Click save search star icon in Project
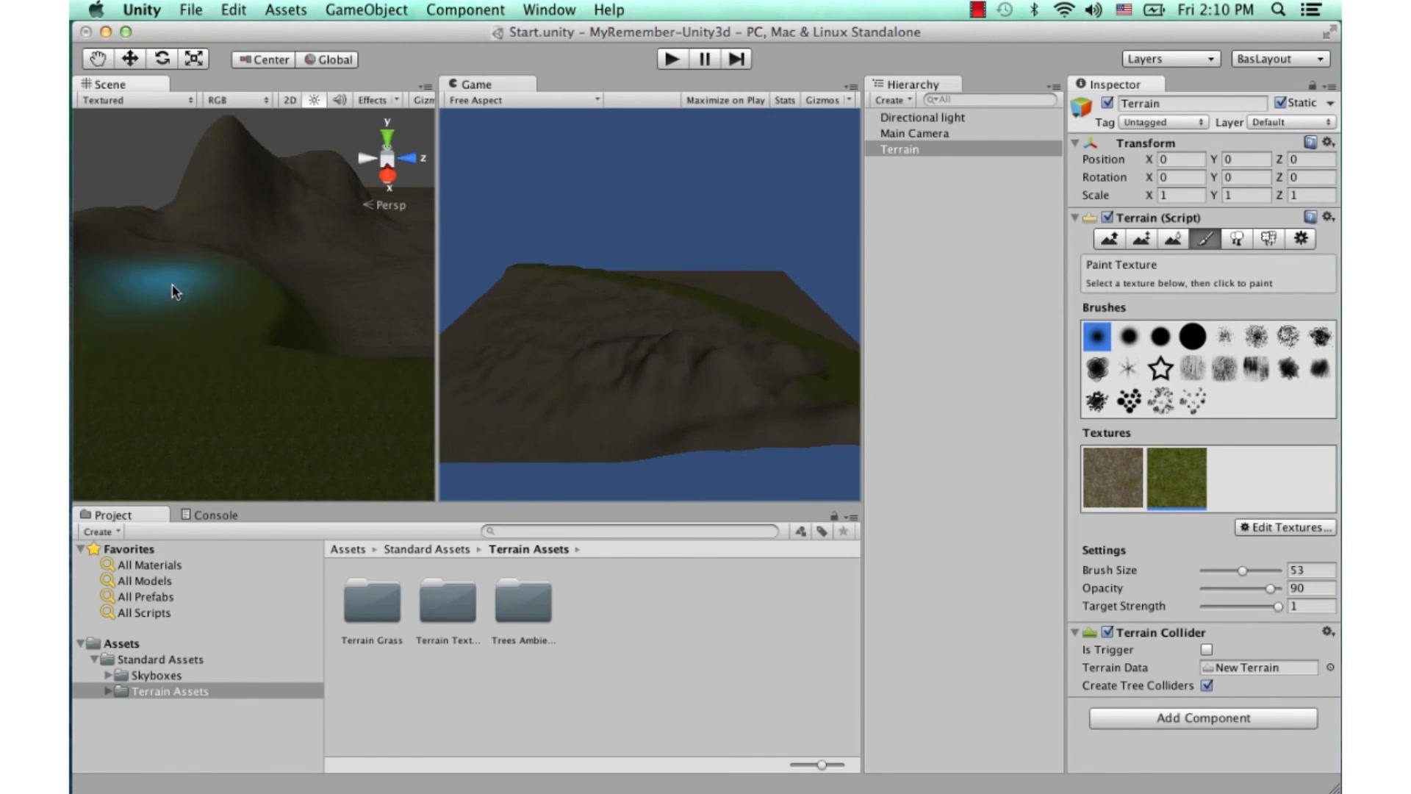 (844, 532)
